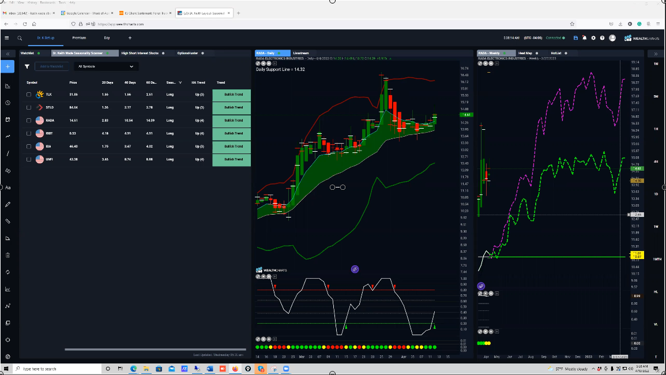Select the diagonal line drawing tool

[7, 153]
